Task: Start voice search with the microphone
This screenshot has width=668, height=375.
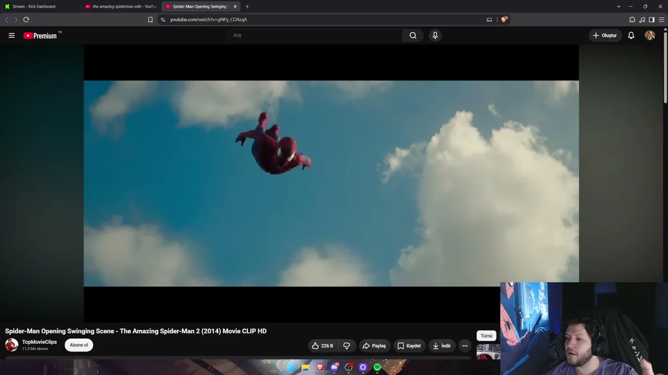Action: point(435,35)
